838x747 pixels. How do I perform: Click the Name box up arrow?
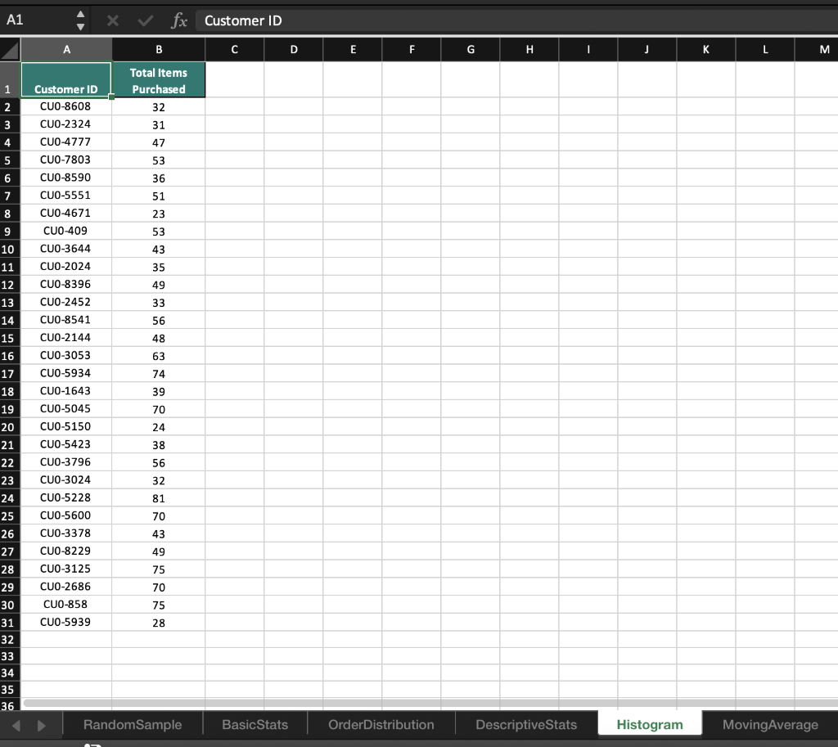click(80, 16)
